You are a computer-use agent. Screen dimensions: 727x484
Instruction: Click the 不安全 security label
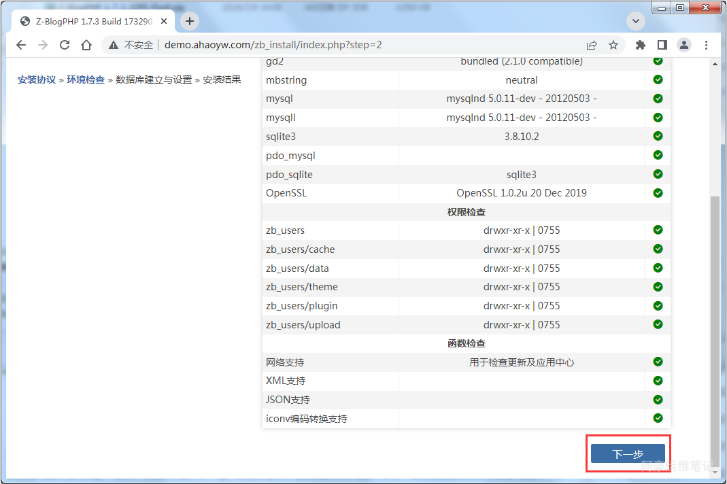tap(139, 45)
